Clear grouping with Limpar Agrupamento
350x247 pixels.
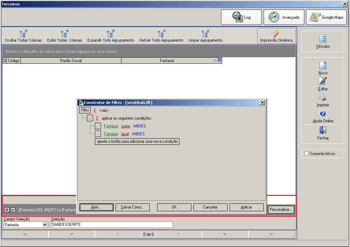pos(206,36)
